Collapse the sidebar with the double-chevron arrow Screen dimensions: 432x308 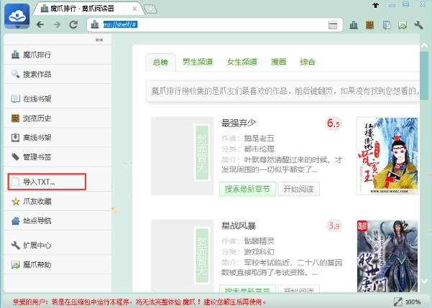[x=98, y=40]
